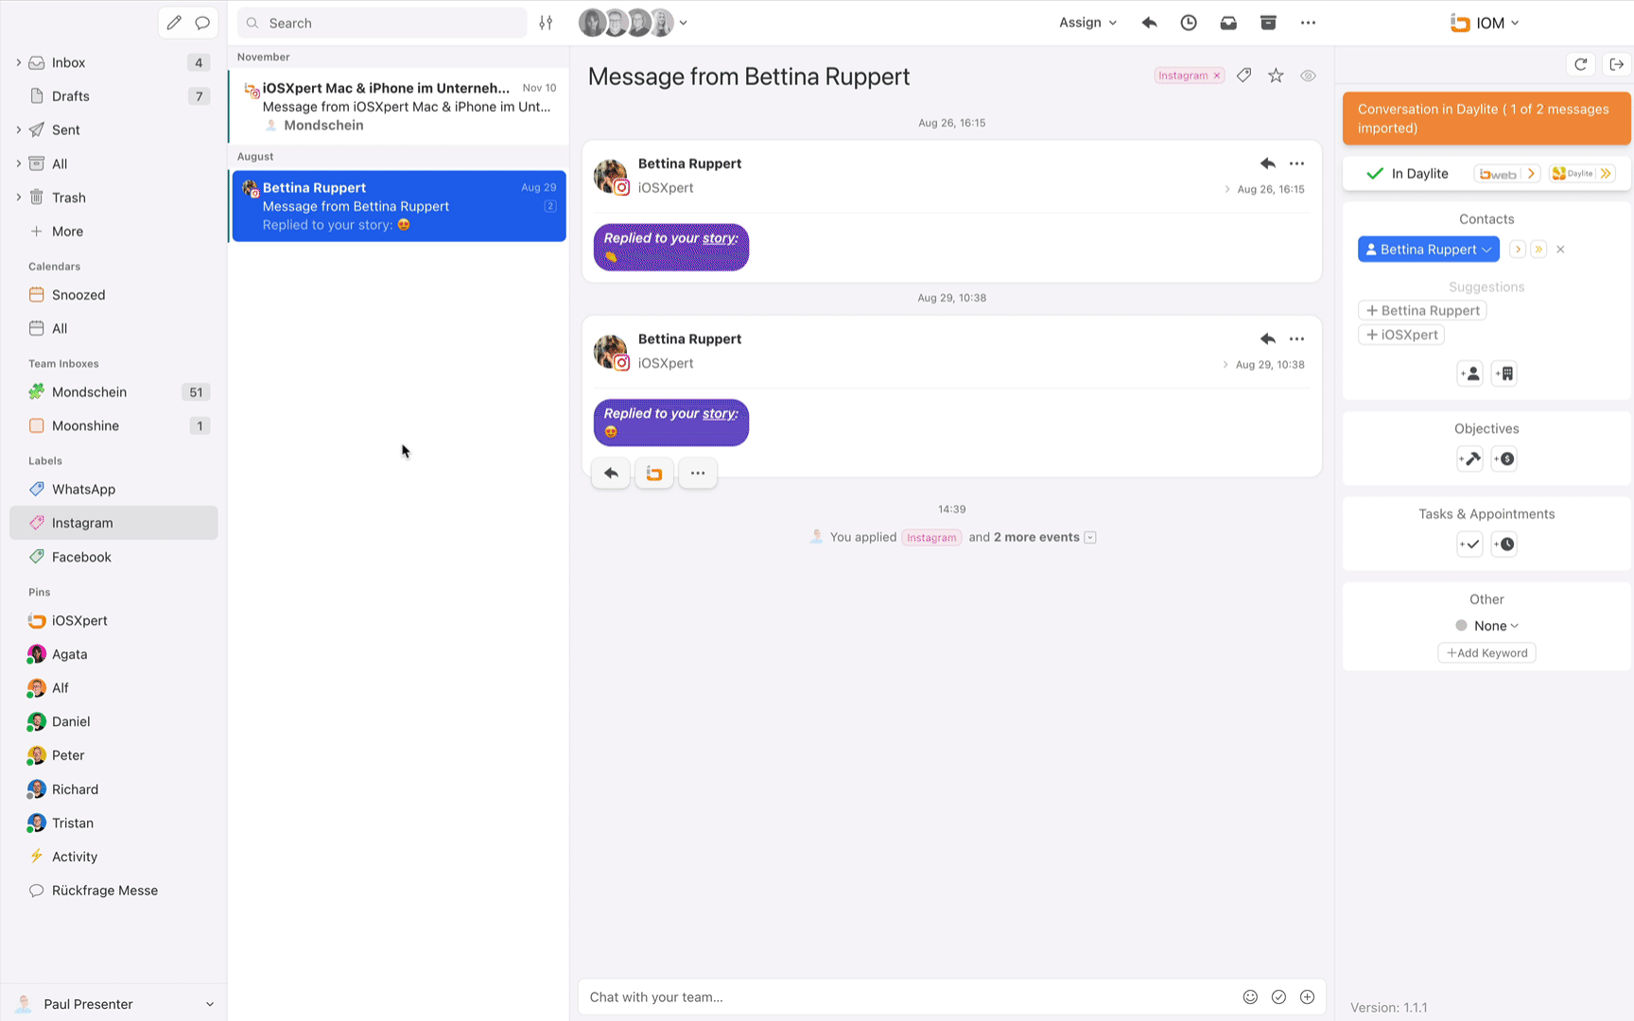Click the checkmark icon in team chat bar
This screenshot has height=1021, width=1634.
(1278, 996)
